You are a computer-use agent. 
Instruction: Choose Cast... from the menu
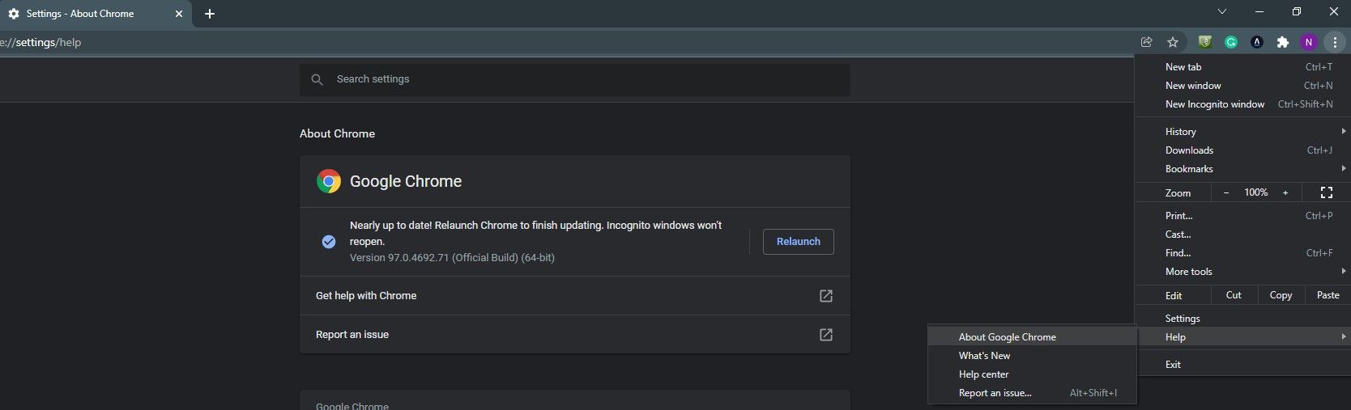1242,235
